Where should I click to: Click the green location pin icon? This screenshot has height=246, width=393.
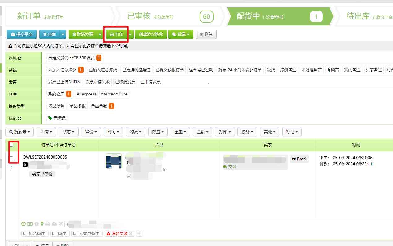pyautogui.click(x=42, y=223)
